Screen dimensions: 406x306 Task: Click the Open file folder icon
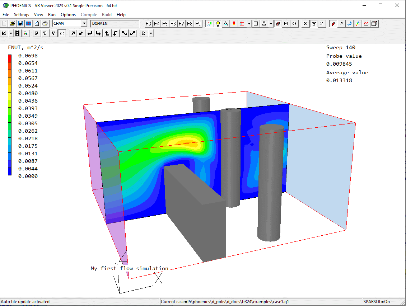click(x=12, y=24)
